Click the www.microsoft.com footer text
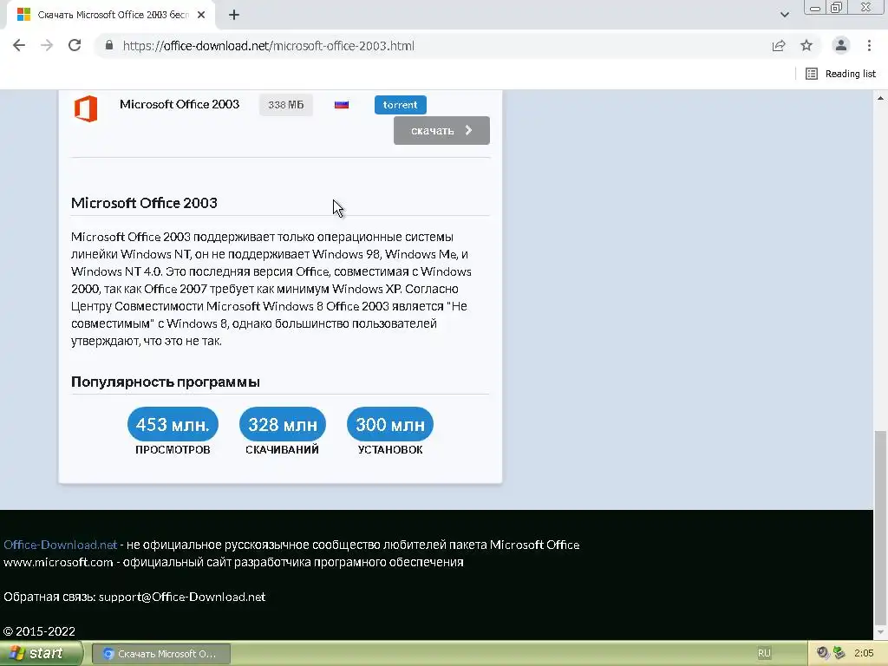888x666 pixels. click(x=58, y=562)
